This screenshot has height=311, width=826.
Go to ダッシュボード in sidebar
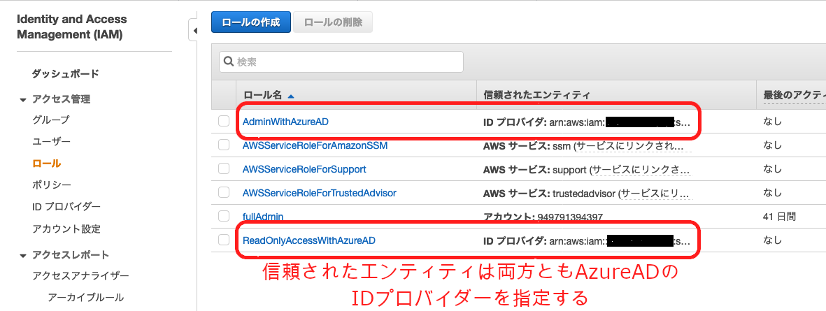tap(65, 73)
